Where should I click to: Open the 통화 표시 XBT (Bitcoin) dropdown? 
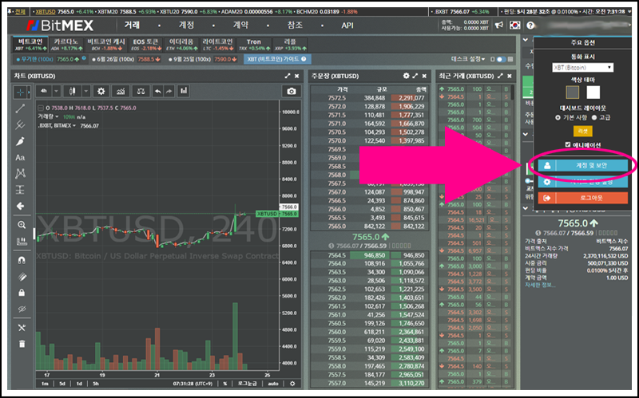click(583, 67)
